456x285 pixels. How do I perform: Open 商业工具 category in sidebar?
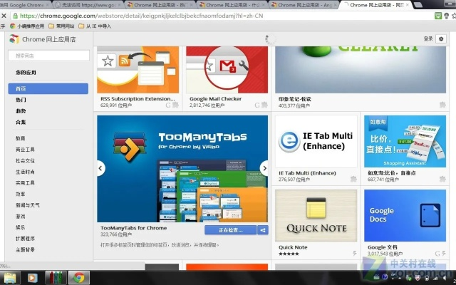tap(25, 150)
